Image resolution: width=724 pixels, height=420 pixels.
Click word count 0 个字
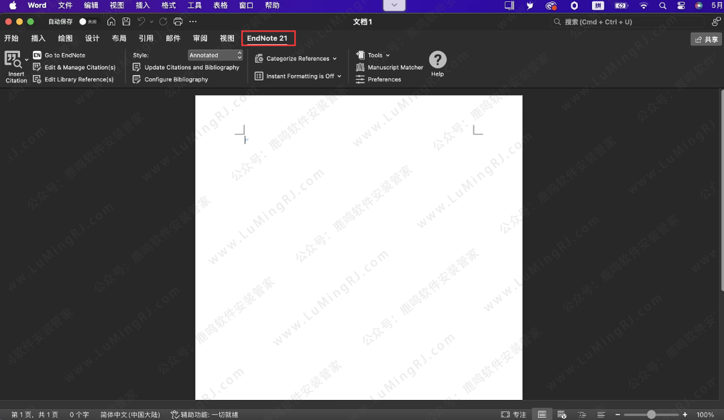[79, 415]
